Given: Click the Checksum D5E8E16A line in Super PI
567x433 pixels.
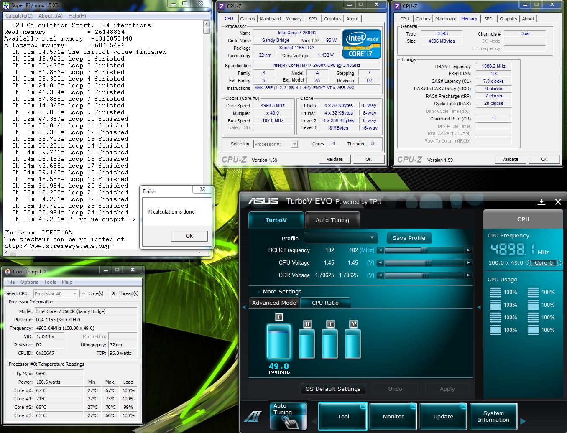Looking at the screenshot, I should point(38,232).
